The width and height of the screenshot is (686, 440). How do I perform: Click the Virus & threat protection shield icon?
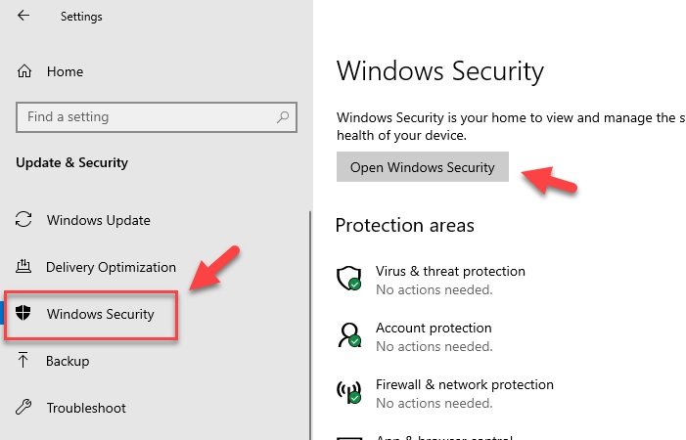[349, 279]
